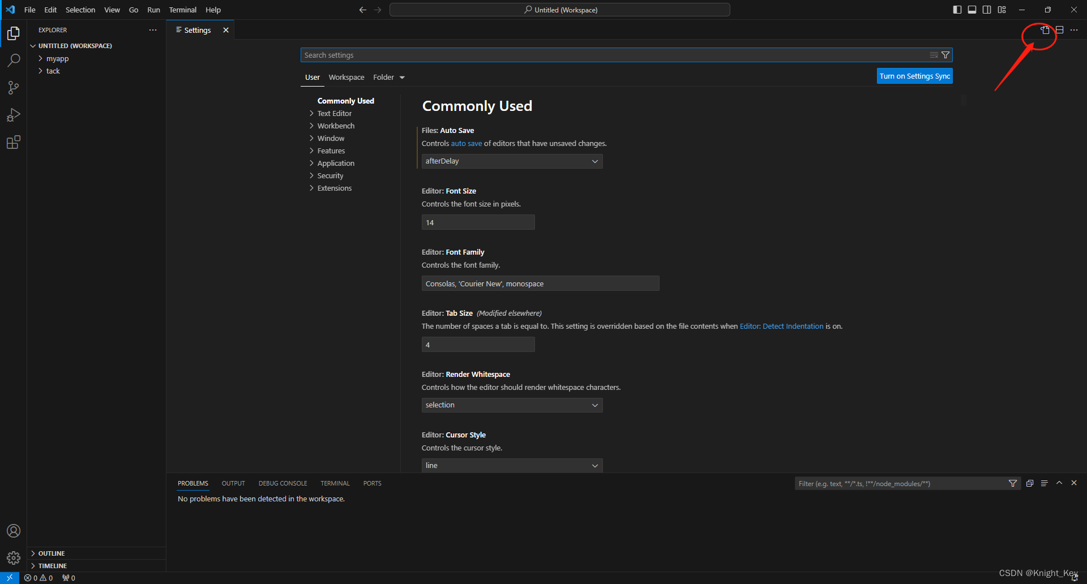Click the remote window indicator in status bar
This screenshot has width=1087, height=584.
(x=10, y=578)
